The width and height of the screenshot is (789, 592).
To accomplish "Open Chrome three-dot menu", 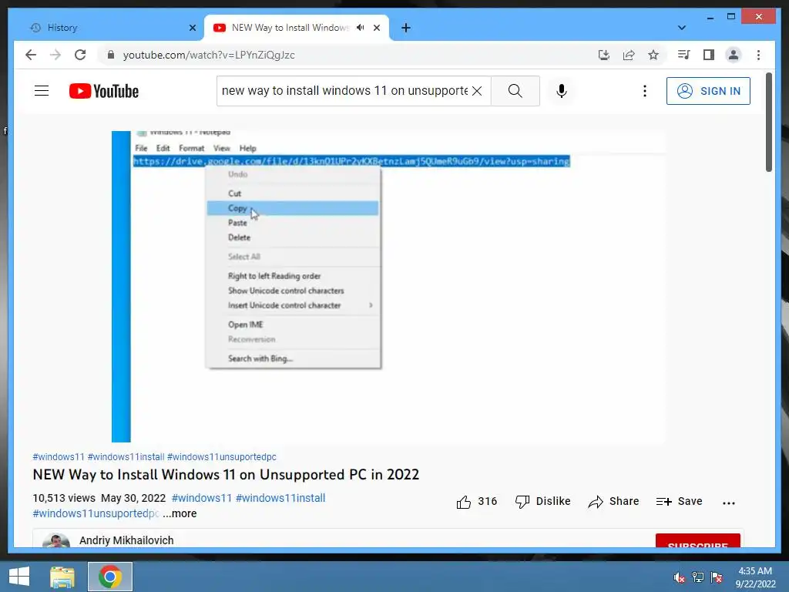I will tap(758, 55).
